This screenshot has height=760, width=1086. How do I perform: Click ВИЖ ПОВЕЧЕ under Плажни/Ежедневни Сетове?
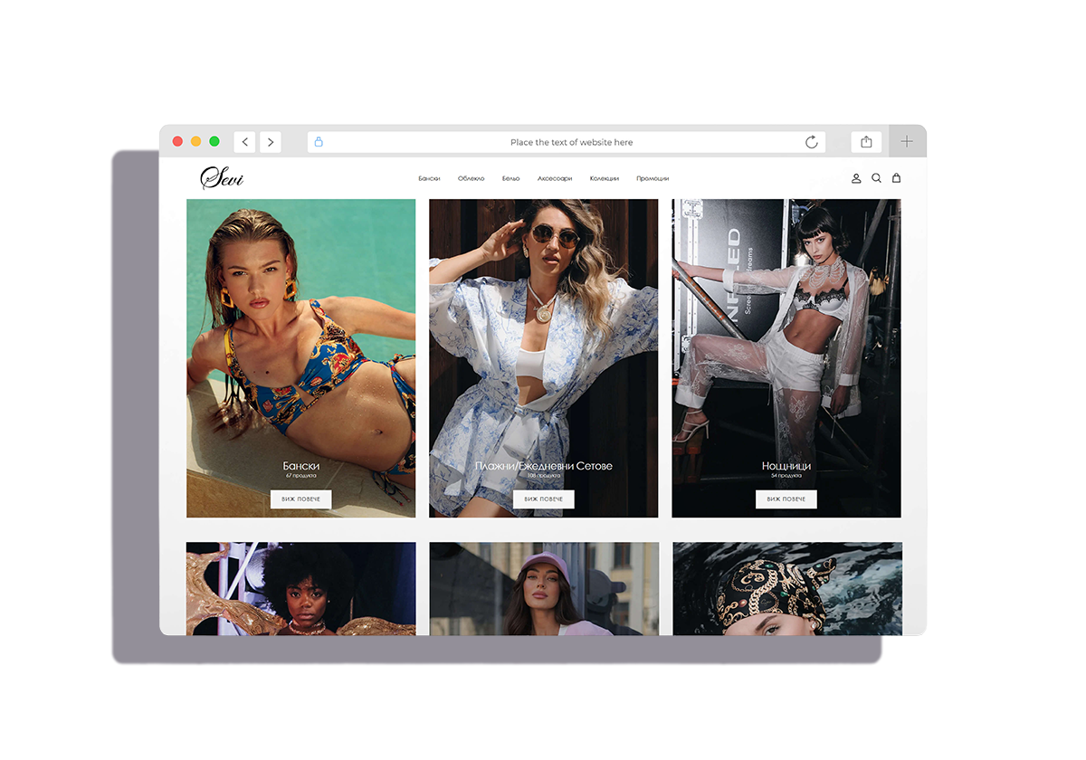[x=544, y=499]
